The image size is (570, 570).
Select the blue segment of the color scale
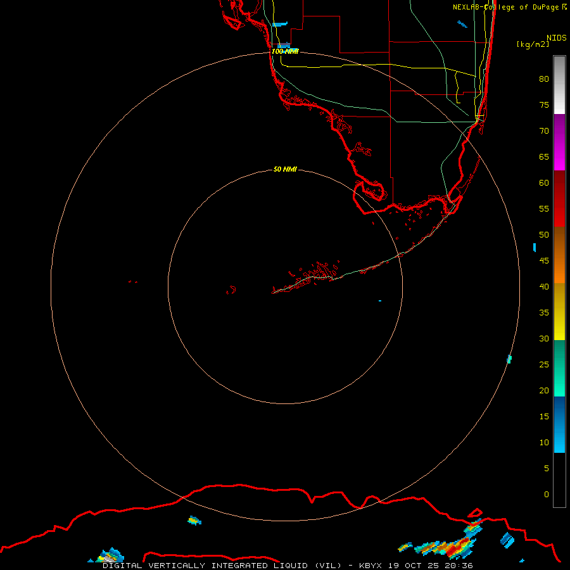(559, 424)
